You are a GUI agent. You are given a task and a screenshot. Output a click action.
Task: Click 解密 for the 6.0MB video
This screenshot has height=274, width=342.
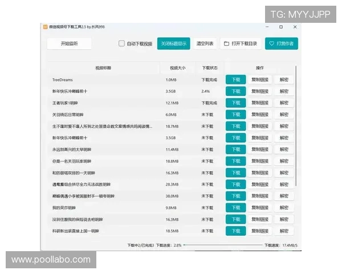pos(284,115)
